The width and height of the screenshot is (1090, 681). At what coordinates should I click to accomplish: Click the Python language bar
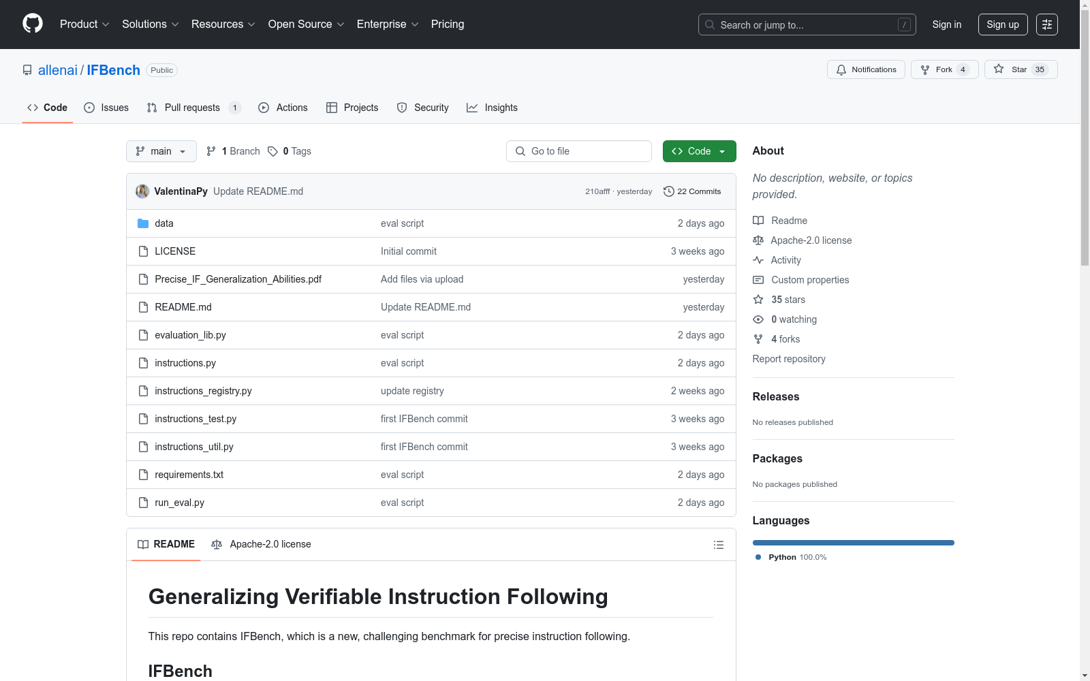tap(854, 543)
